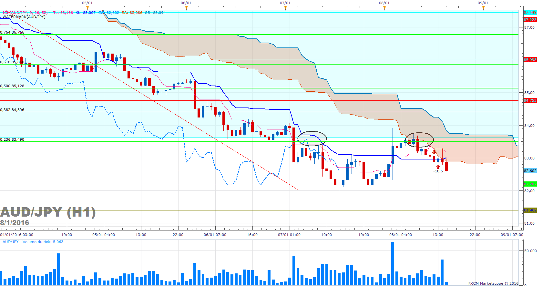Select the 0,236 83,490 Fibonacci level label

click(x=12, y=139)
